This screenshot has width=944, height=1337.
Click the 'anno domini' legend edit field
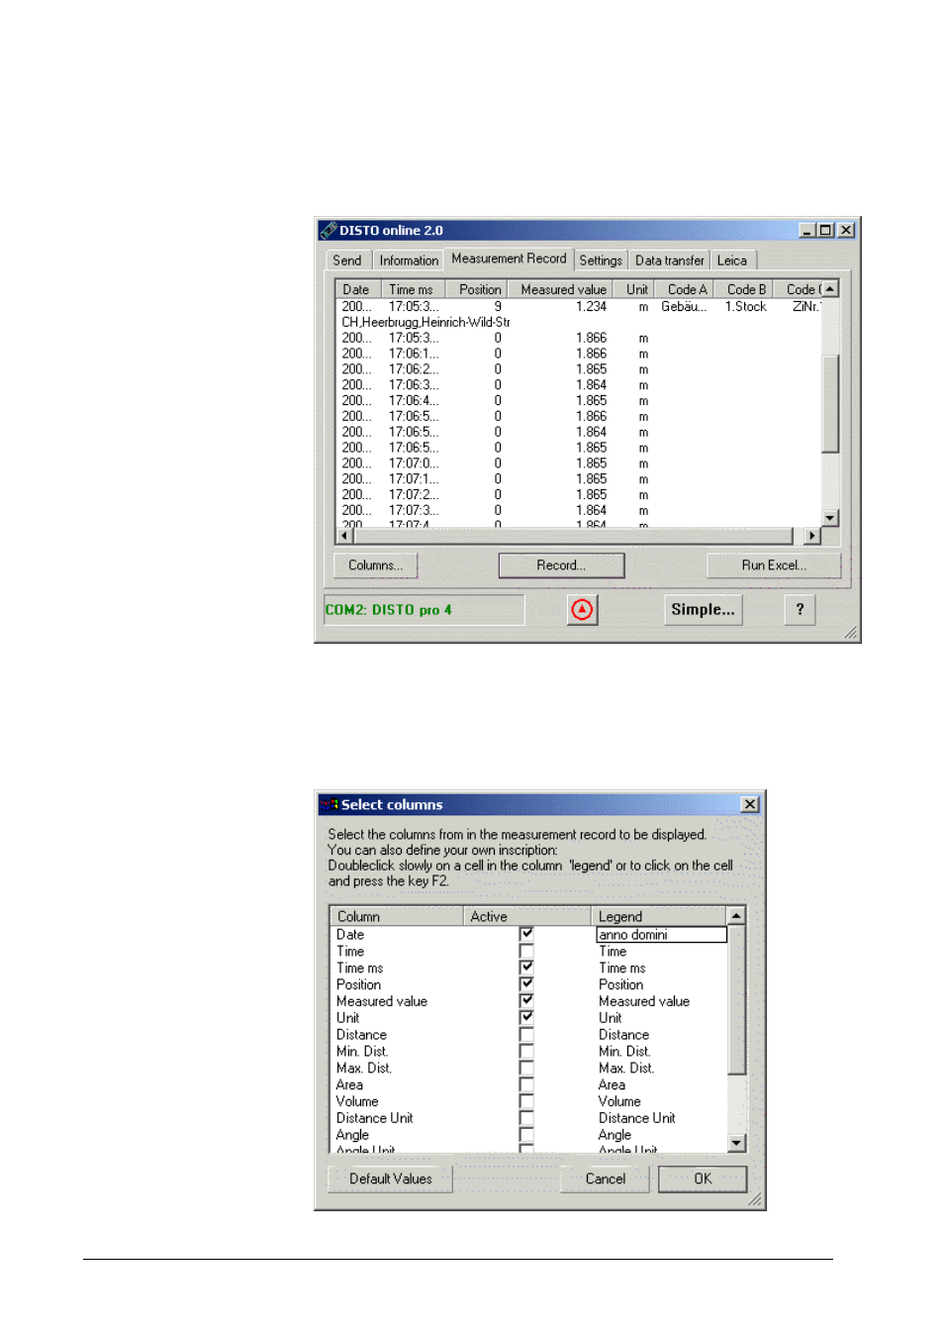[x=661, y=934]
